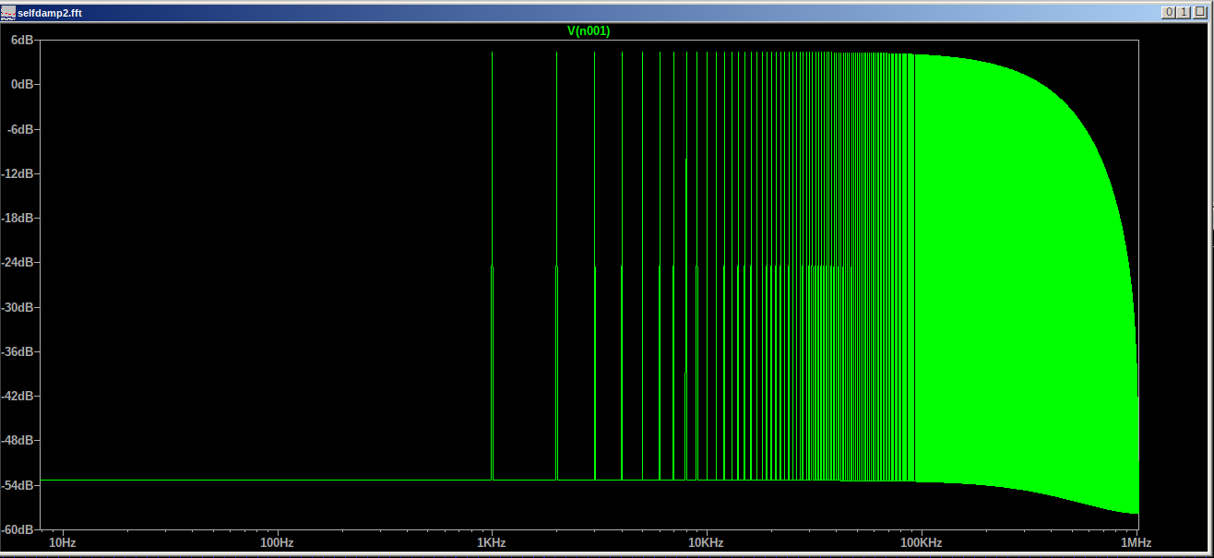Click the -36dB vertical axis label
The height and width of the screenshot is (558, 1214).
[18, 351]
